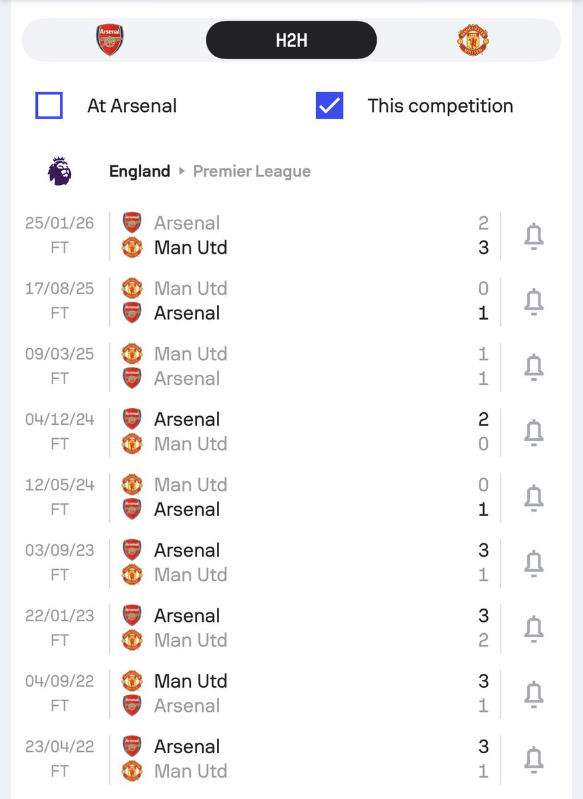Tap the bell icon on the 09/03/25 match
The width and height of the screenshot is (583, 799).
pos(534,366)
